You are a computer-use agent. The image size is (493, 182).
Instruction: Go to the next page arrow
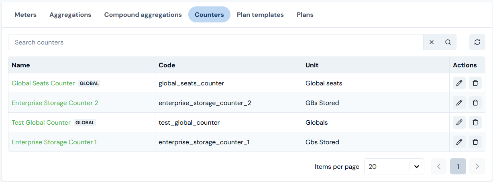[477, 166]
